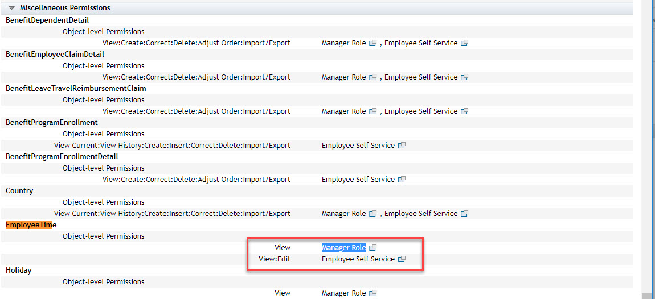Click Employee Self Service text in BenefitDependentDetail row
This screenshot has height=299, width=655.
(x=421, y=43)
